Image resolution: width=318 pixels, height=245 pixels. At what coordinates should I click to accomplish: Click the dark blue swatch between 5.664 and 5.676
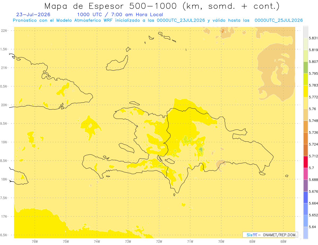tap(306, 197)
